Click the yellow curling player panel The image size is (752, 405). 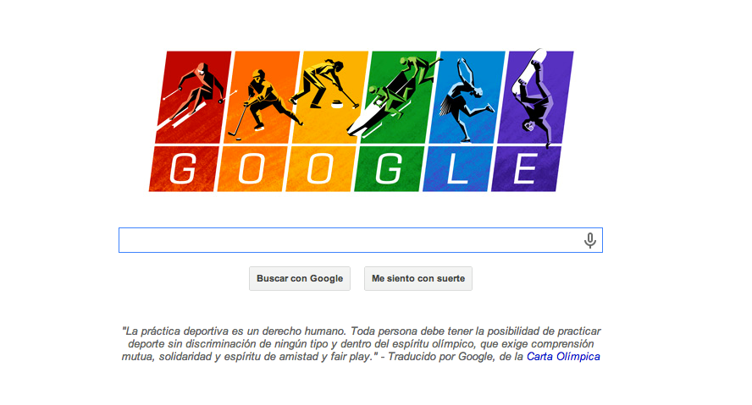[x=330, y=97]
